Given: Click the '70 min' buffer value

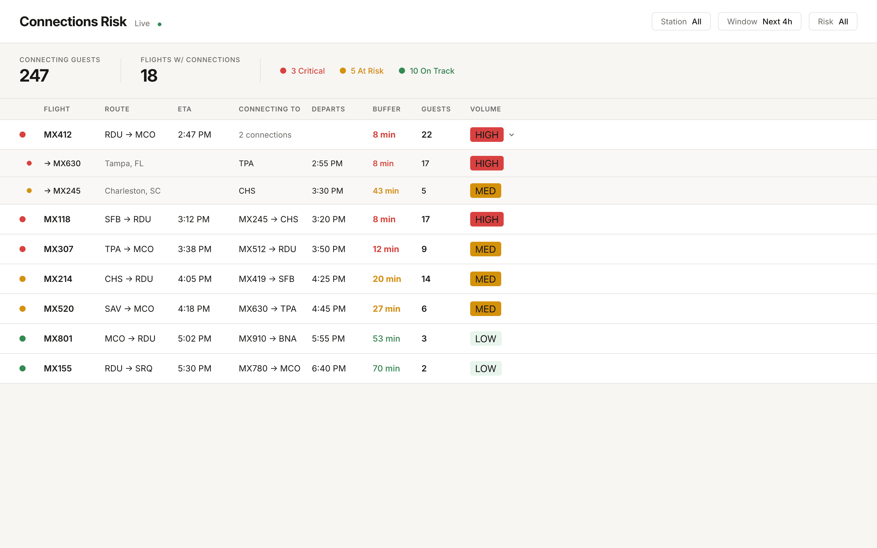Looking at the screenshot, I should point(386,368).
